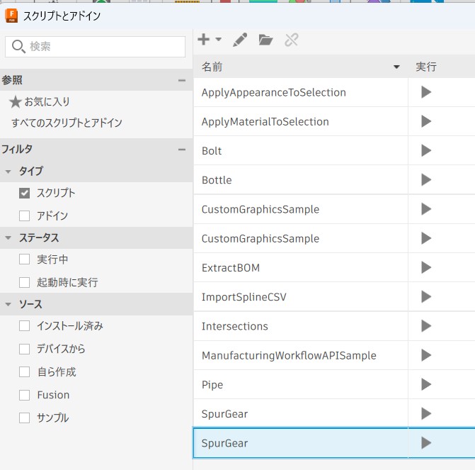Select the ImportSplineCSV script name

pos(244,297)
